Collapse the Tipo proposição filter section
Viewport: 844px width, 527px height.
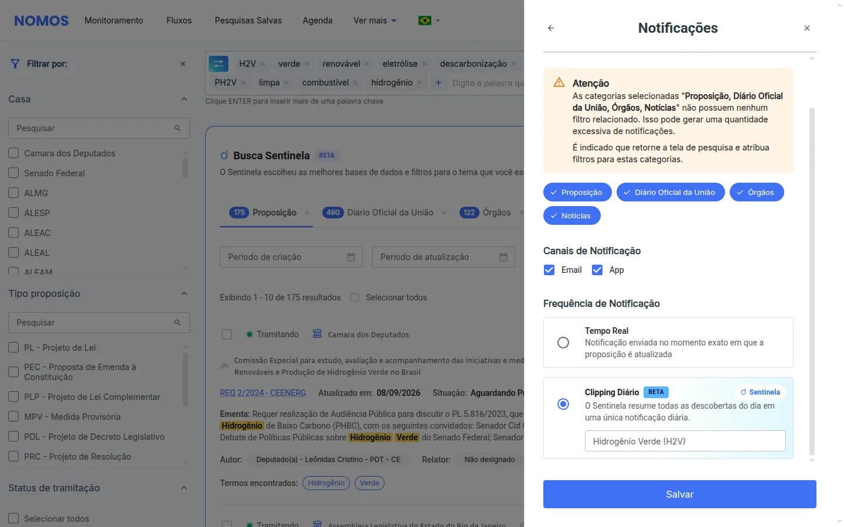[184, 293]
